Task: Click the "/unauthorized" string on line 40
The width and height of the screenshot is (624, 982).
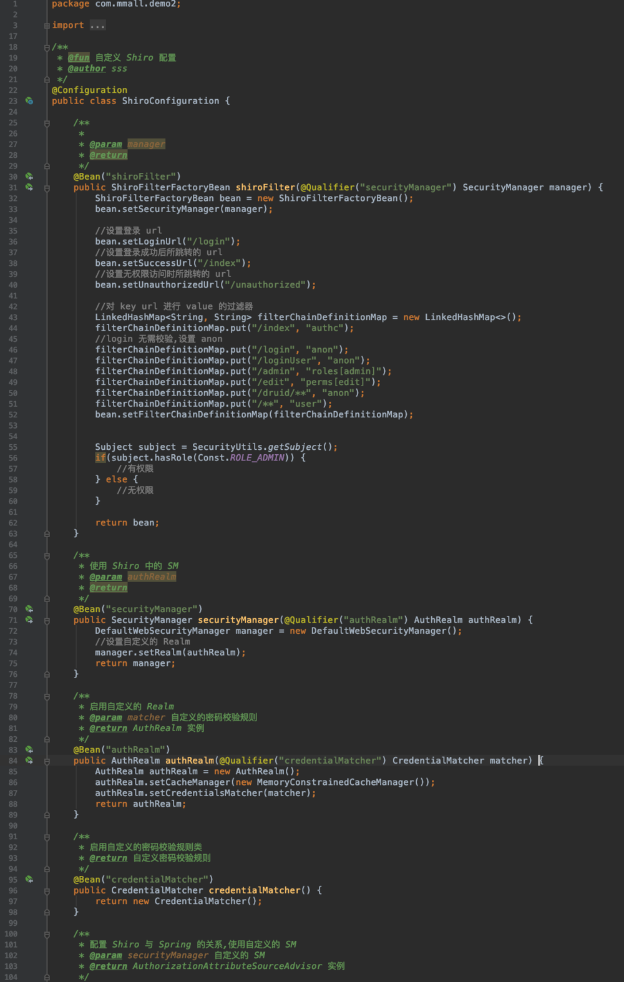Action: click(x=265, y=284)
